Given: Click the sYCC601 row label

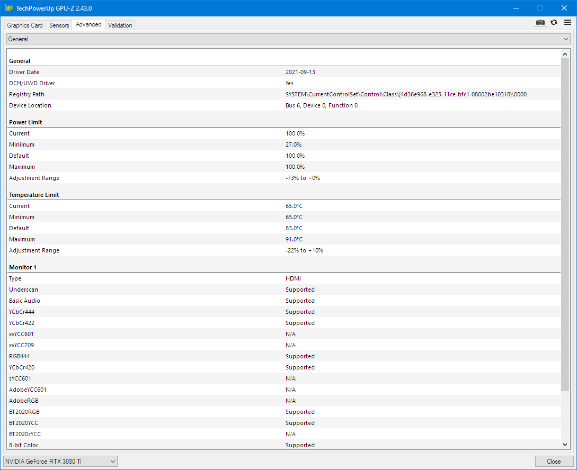Looking at the screenshot, I should pos(20,378).
